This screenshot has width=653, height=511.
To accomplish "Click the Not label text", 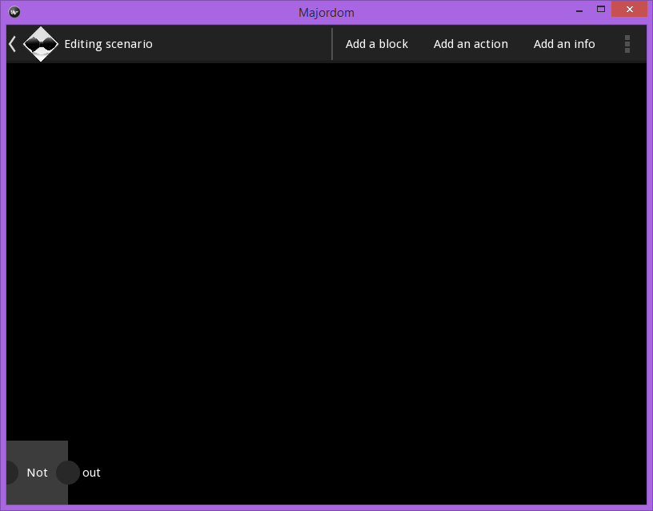I will 37,473.
